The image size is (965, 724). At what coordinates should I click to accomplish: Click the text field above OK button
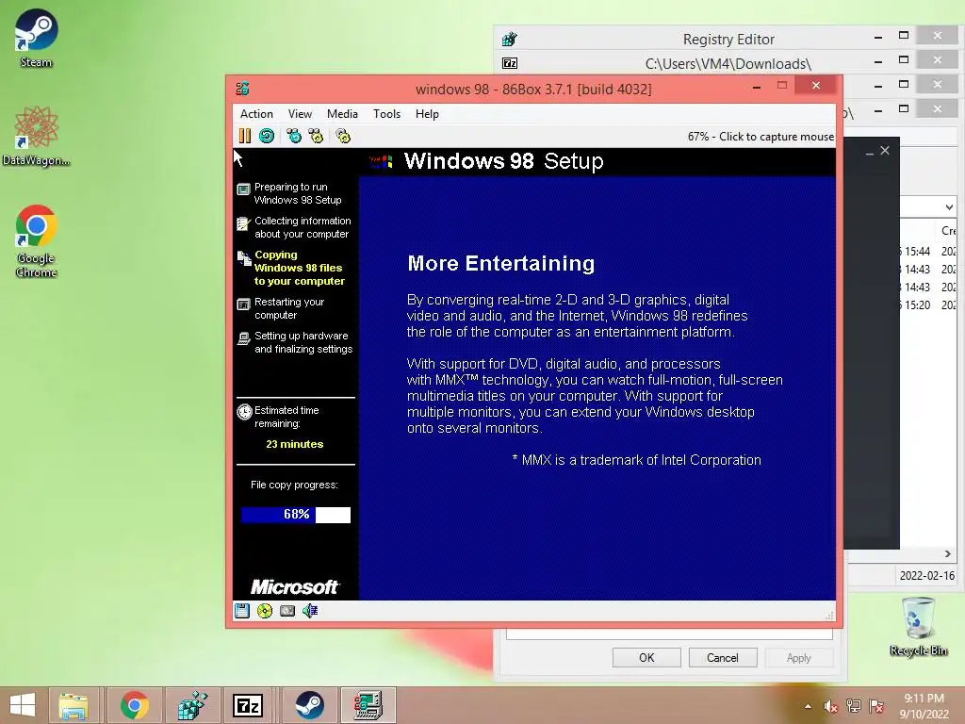tap(670, 634)
